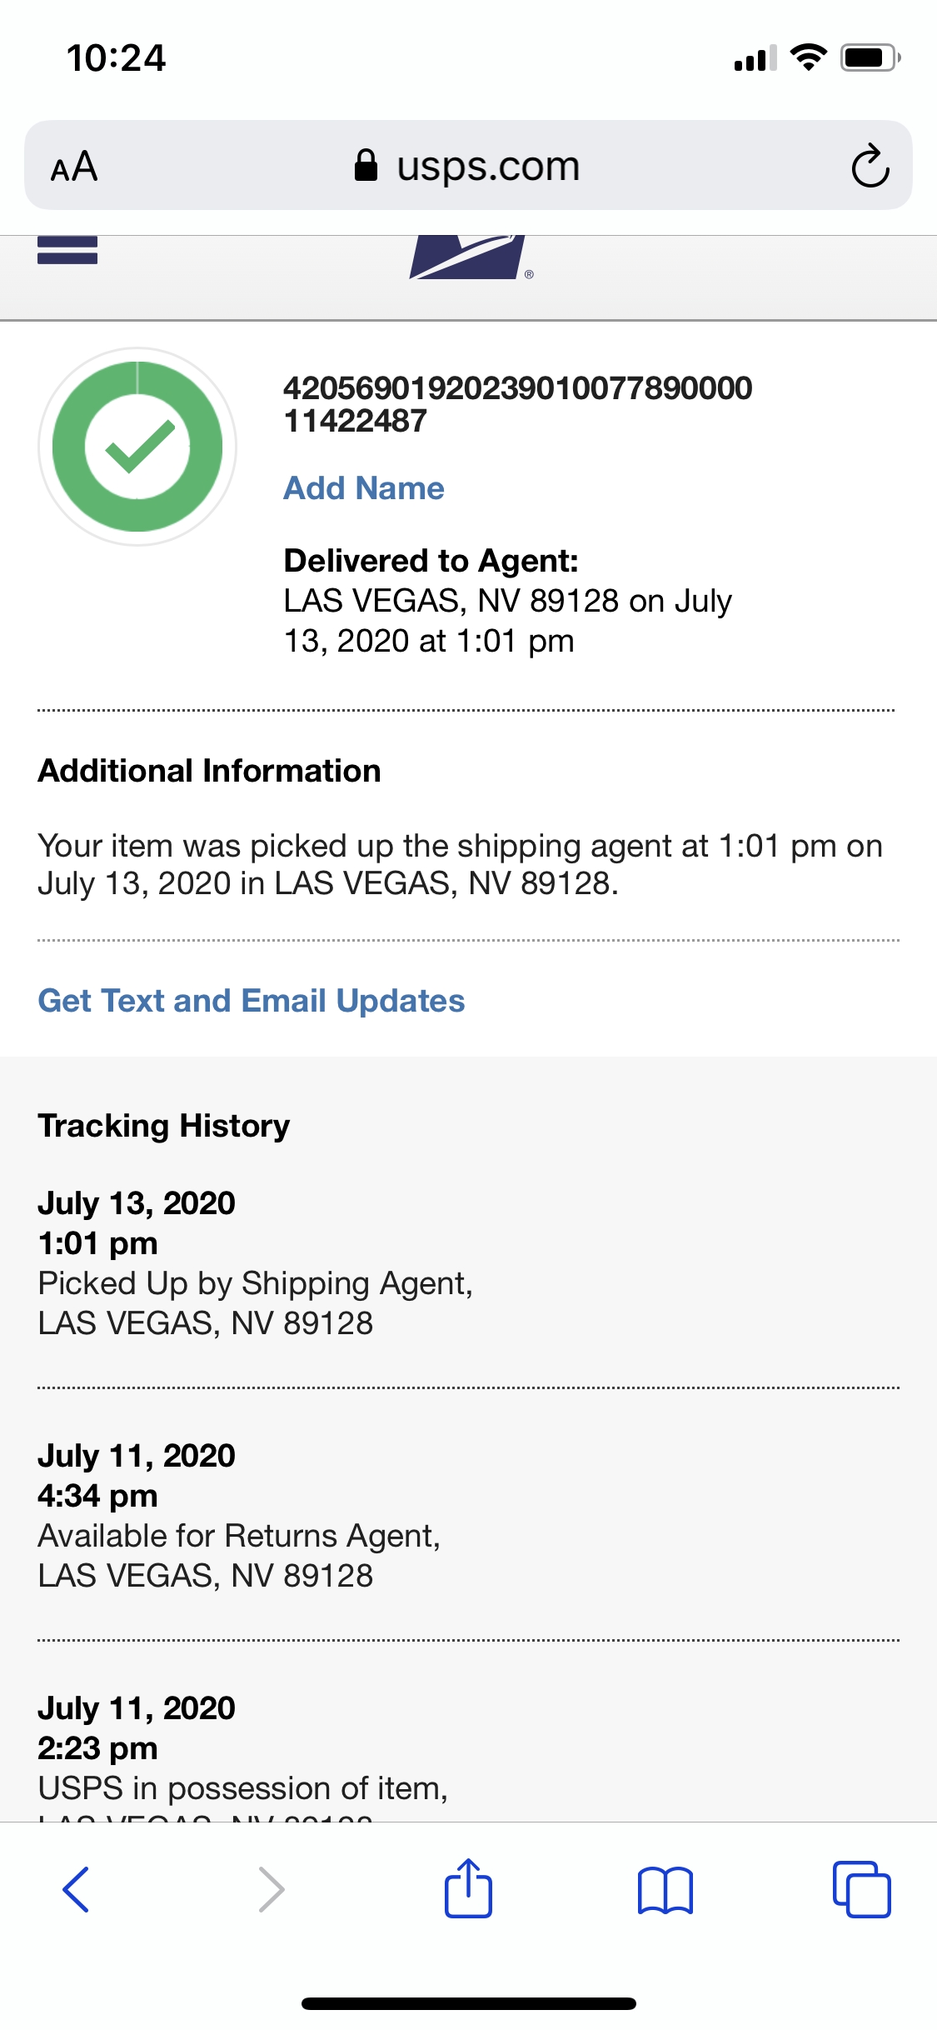This screenshot has height=2030, width=937.
Task: Tap the green delivered checkmark circle
Action: click(x=137, y=447)
